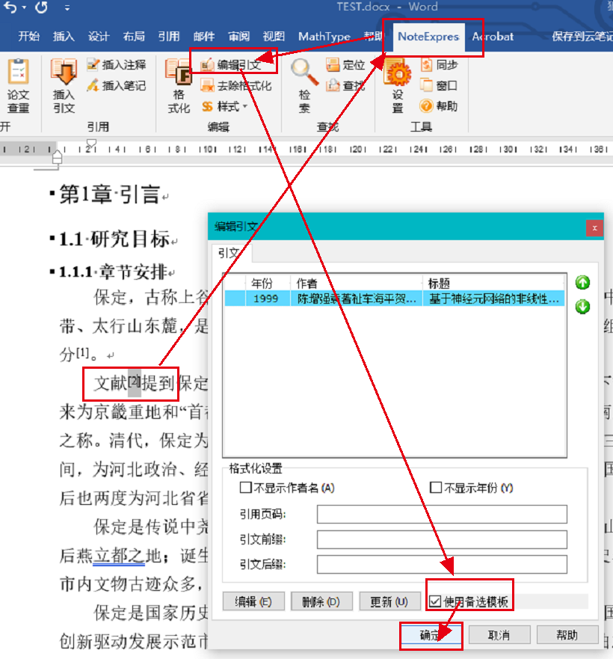The width and height of the screenshot is (613, 659).
Task: Click the 同步 command
Action: [439, 65]
